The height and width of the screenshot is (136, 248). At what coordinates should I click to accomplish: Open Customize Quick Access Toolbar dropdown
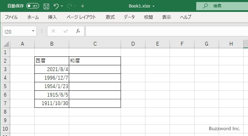(82, 6)
